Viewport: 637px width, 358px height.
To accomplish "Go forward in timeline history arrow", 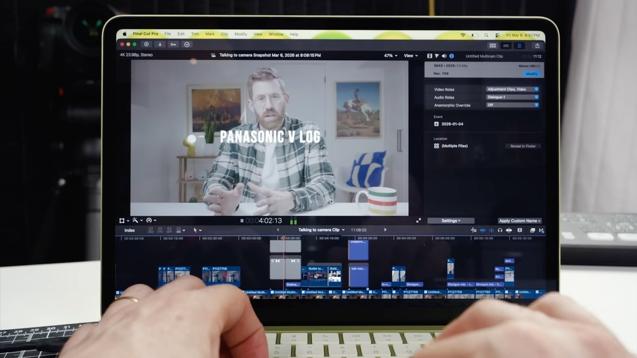I will tap(385, 230).
